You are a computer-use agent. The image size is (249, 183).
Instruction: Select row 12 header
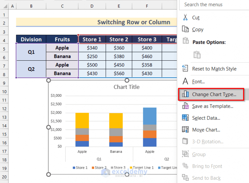4,109
